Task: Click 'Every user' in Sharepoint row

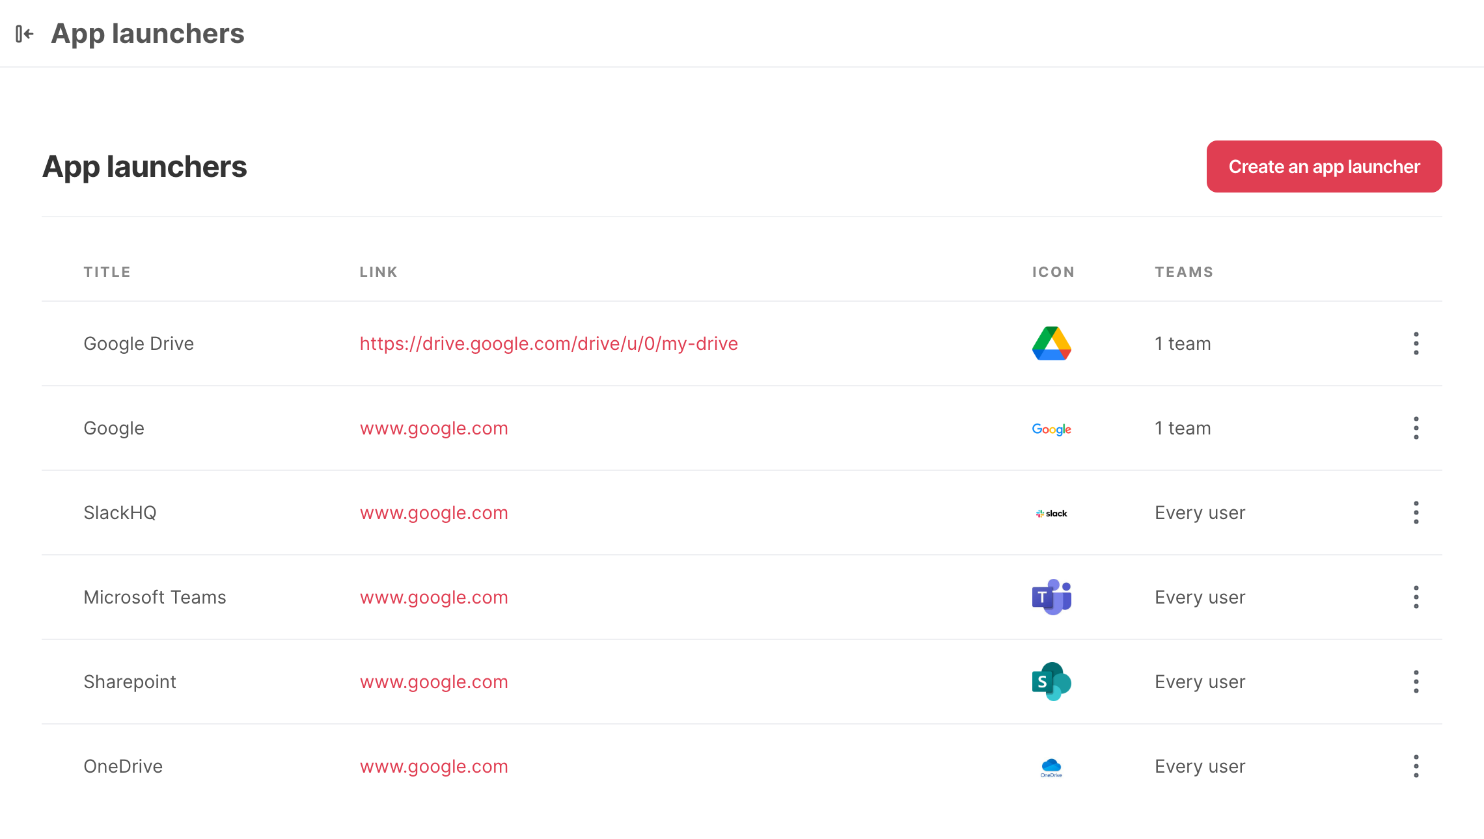Action: (1200, 682)
